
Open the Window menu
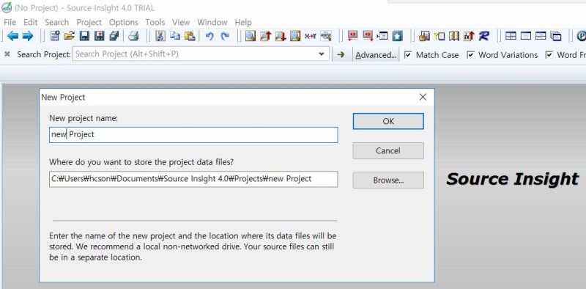tap(212, 22)
